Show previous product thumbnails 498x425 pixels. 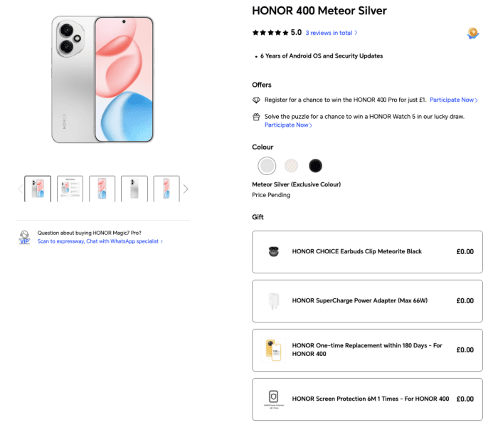(x=19, y=189)
